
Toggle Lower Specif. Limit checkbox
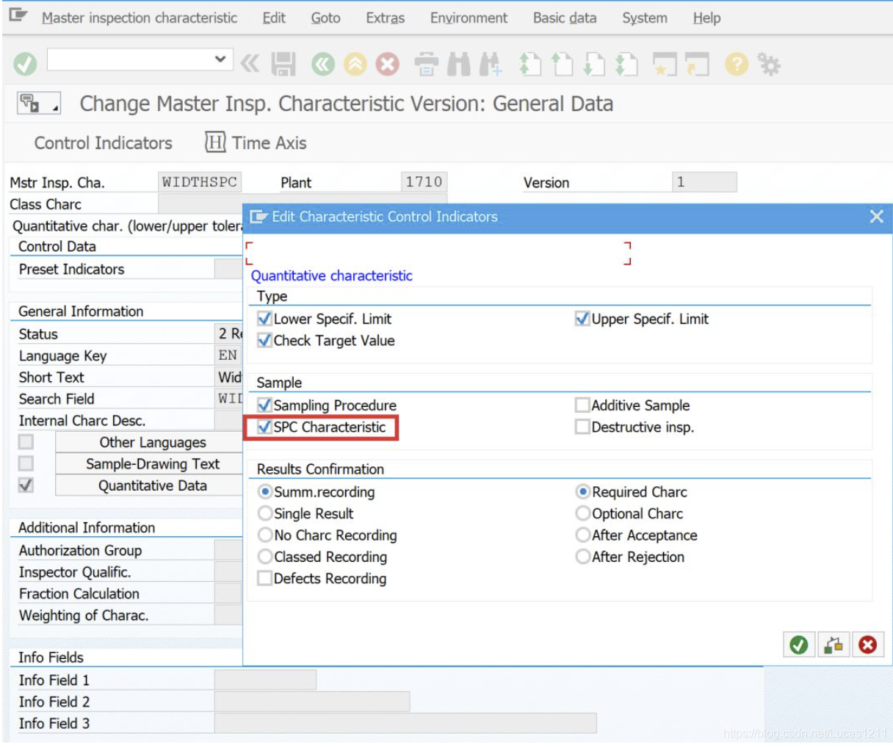(265, 319)
